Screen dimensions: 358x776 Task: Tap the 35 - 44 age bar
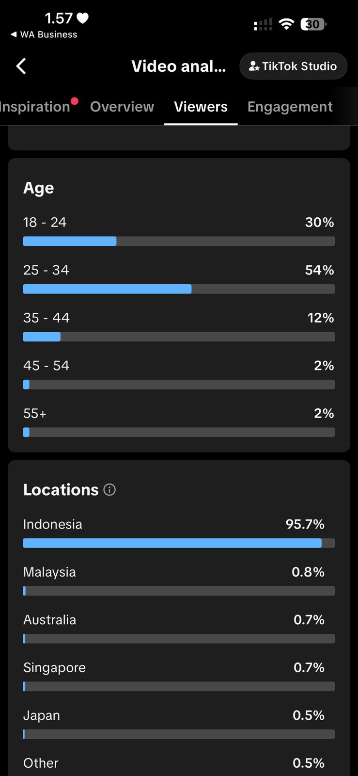click(x=179, y=337)
